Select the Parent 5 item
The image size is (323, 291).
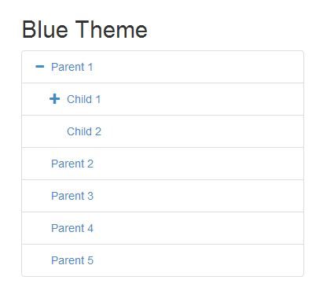tap(72, 260)
